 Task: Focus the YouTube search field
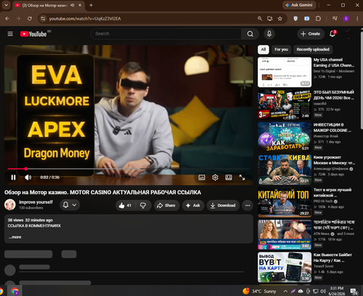[x=166, y=34]
